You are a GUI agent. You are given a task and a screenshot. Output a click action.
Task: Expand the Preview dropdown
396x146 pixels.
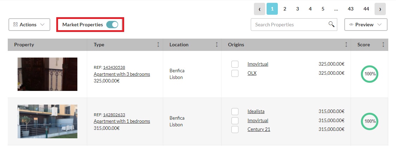[365, 25]
